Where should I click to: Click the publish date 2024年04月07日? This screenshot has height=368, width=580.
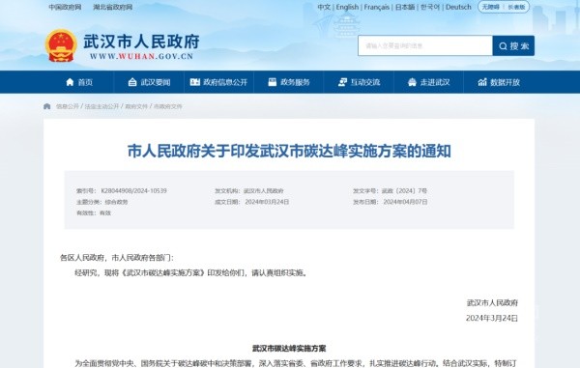pos(405,202)
